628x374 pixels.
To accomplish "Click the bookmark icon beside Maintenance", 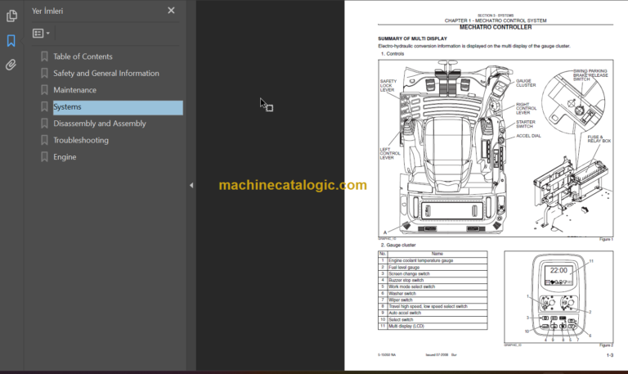I will 44,90.
